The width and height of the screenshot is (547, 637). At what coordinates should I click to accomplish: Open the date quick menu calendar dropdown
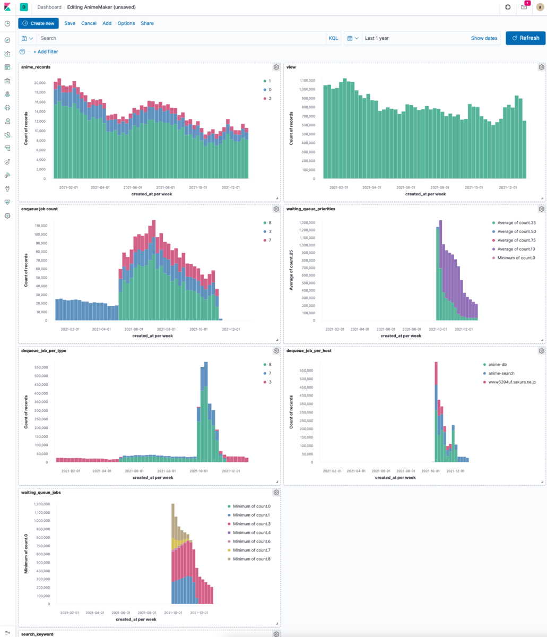coord(353,38)
